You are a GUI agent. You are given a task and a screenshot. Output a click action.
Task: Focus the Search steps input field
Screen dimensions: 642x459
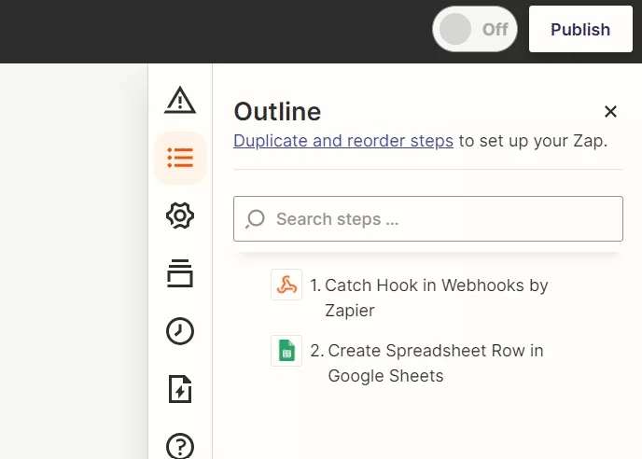point(428,218)
